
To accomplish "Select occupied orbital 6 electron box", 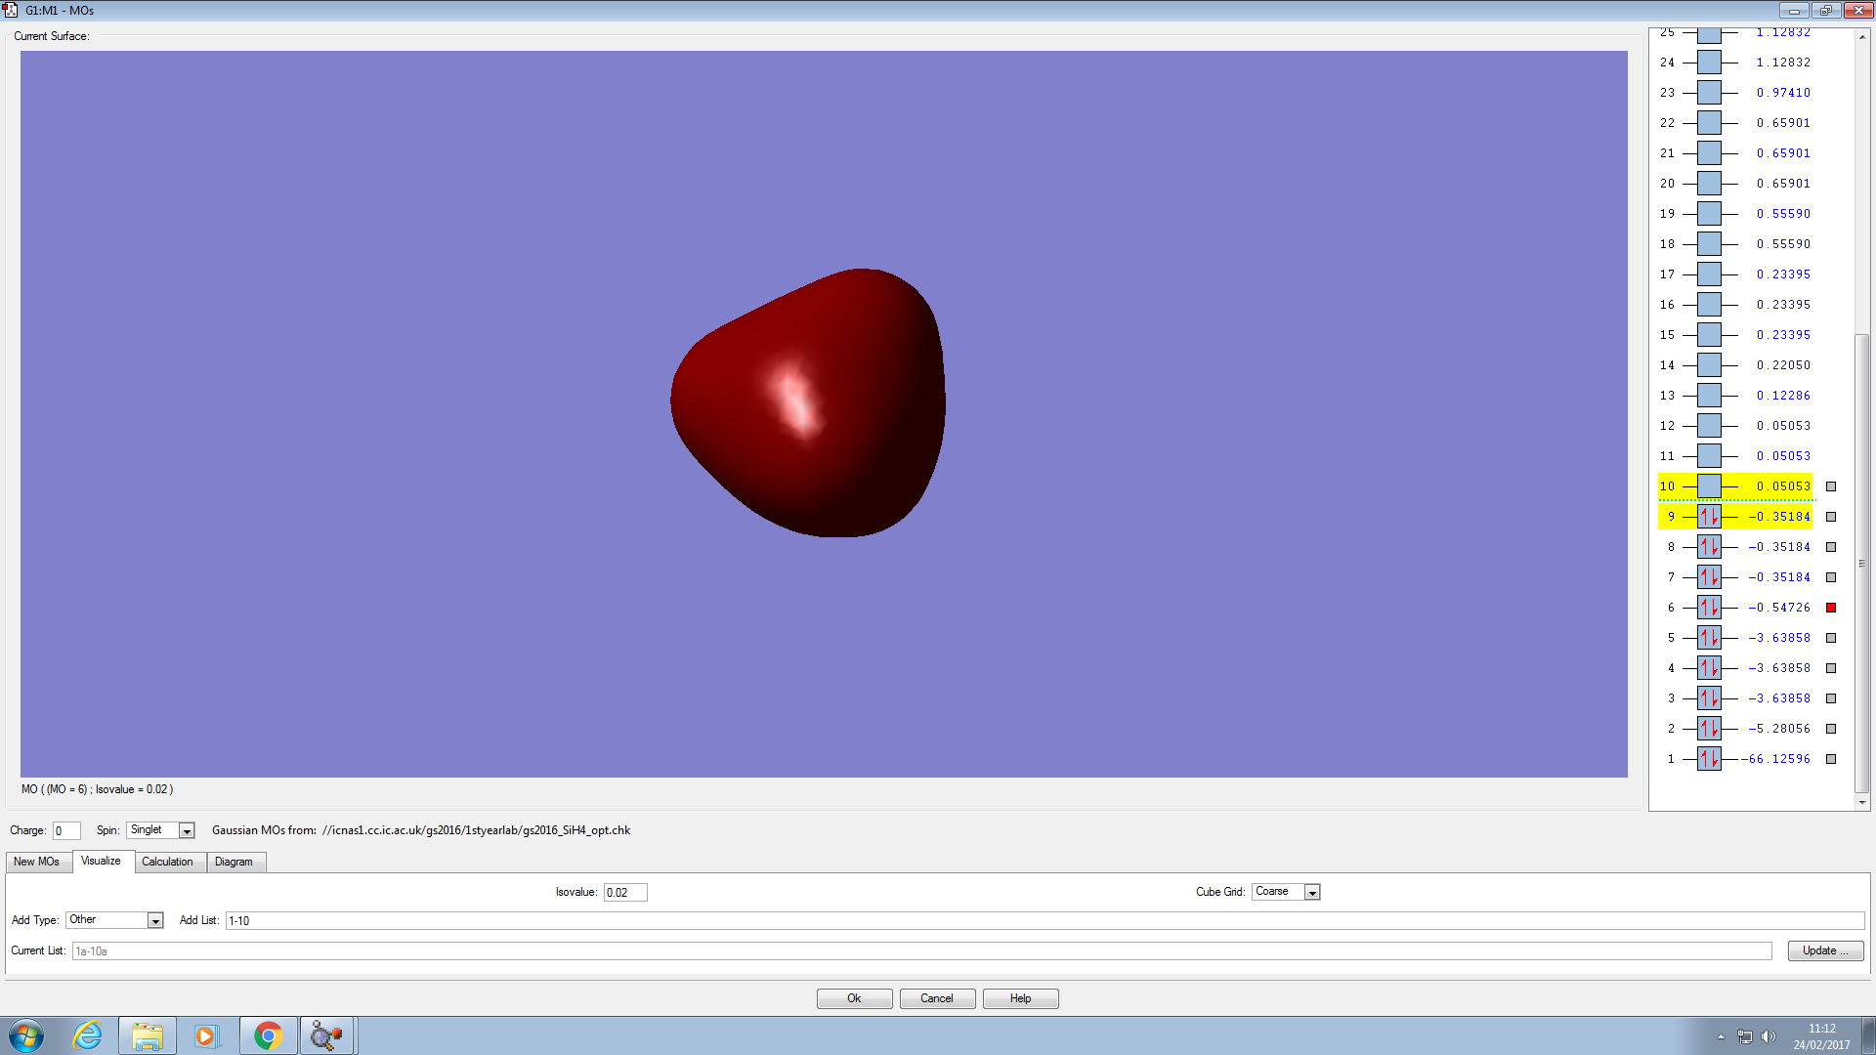I will (x=1709, y=608).
